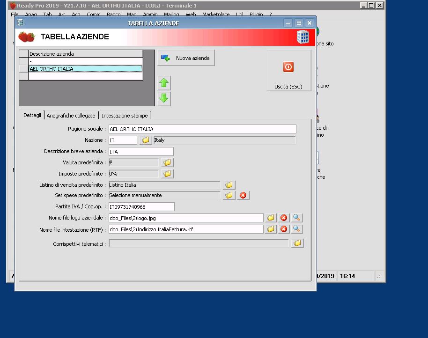Click the Seleziona manualmente value field

click(164, 195)
